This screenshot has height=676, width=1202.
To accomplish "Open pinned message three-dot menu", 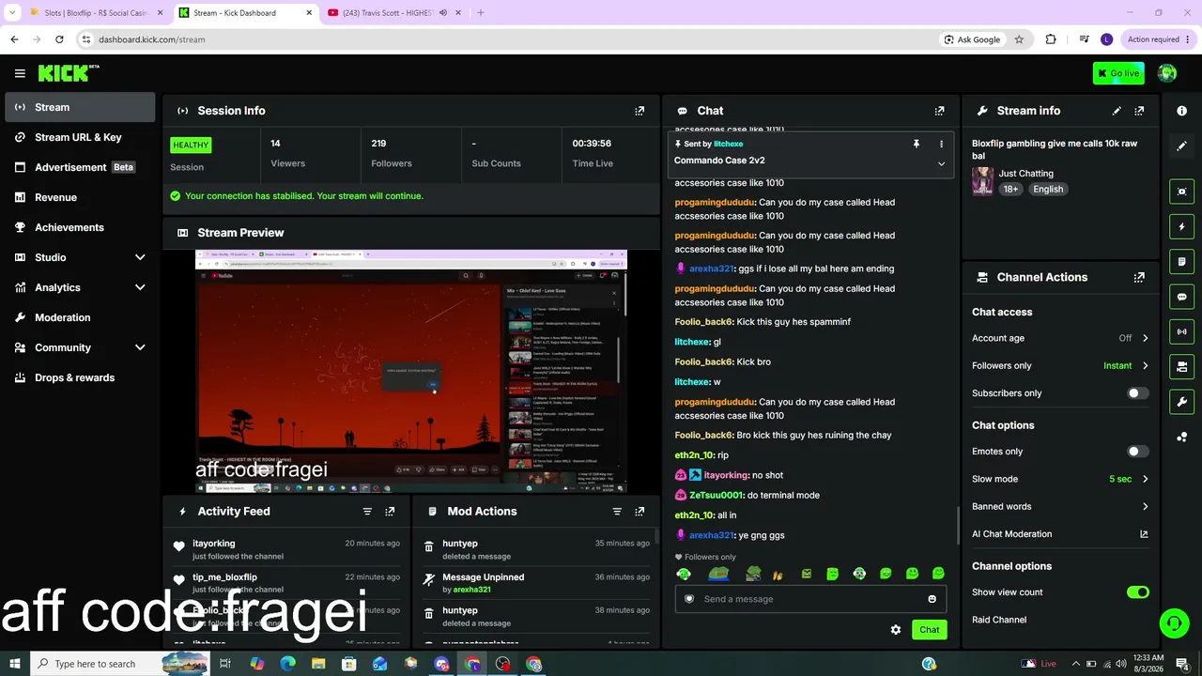I will pos(941,144).
